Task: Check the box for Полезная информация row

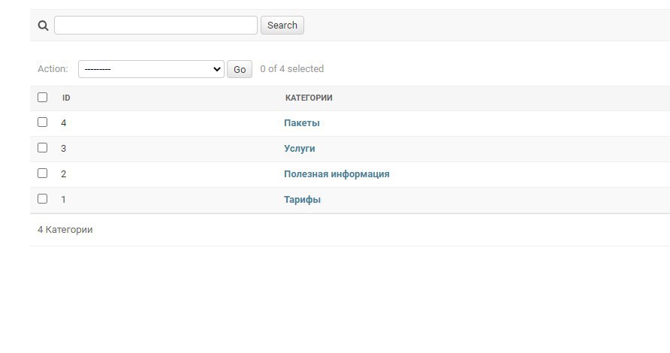Action: (x=42, y=173)
